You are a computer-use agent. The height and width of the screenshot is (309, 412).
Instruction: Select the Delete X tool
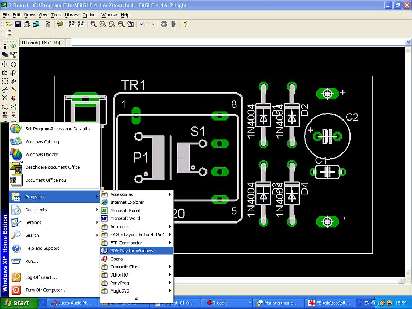coord(5,98)
